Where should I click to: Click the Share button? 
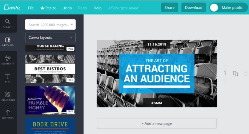169,8
